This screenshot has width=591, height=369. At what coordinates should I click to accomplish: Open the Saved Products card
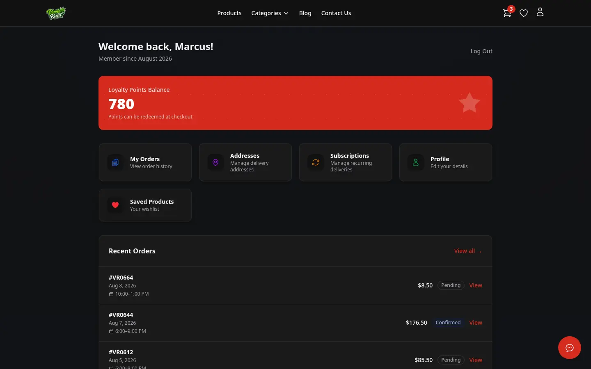click(x=145, y=205)
